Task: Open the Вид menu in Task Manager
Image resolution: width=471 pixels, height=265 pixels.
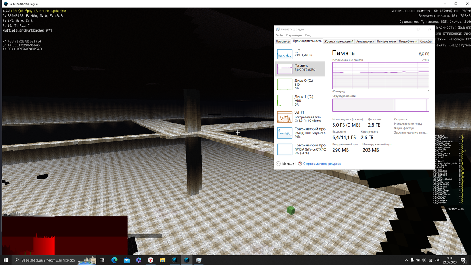Action: click(x=308, y=35)
